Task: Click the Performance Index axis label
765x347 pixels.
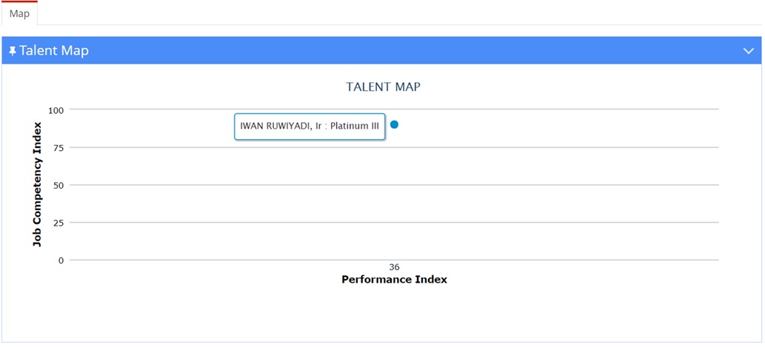Action: pos(394,280)
